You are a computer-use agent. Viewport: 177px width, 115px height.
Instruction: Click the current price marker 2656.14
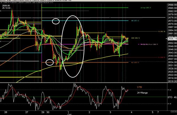tap(172, 39)
